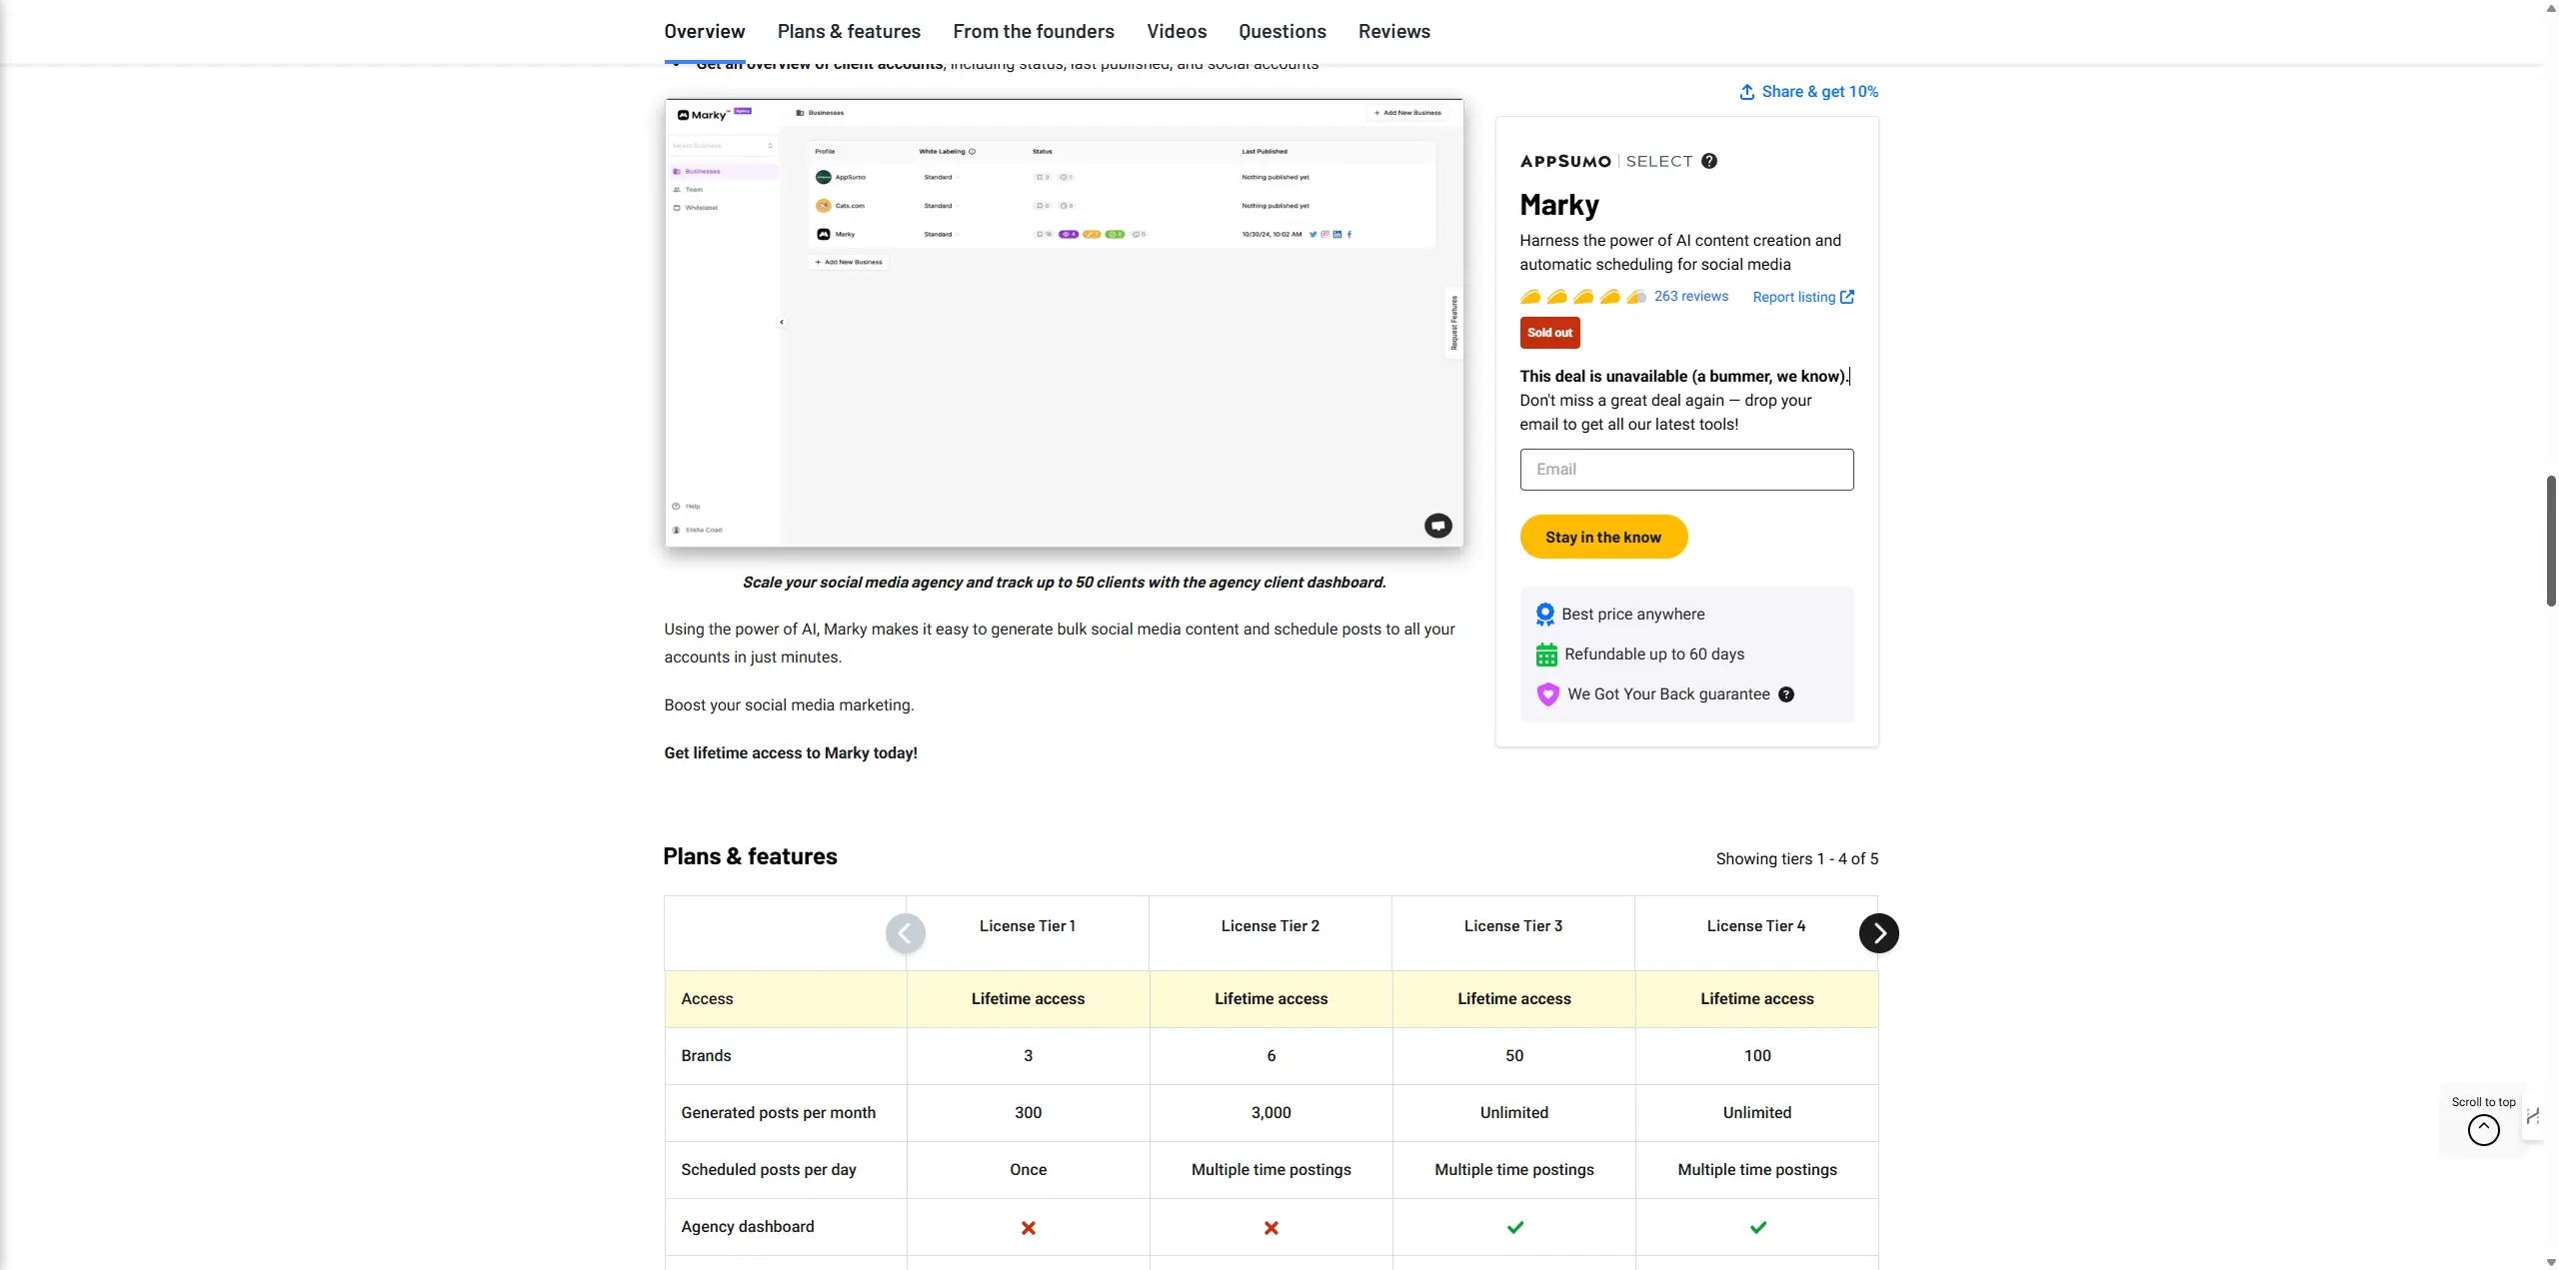Click the refundable calendar icon
This screenshot has height=1270, width=2559.
[x=1545, y=654]
